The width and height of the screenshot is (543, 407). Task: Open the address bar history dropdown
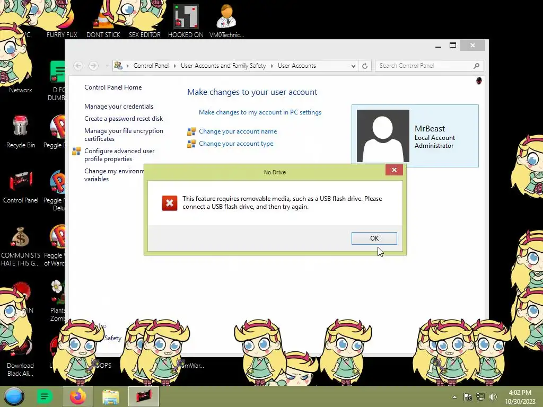[x=353, y=66]
